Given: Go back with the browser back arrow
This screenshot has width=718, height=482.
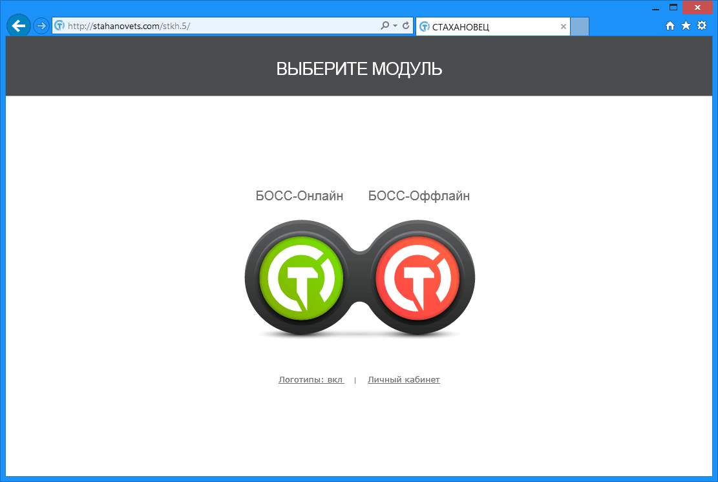Looking at the screenshot, I should point(18,26).
